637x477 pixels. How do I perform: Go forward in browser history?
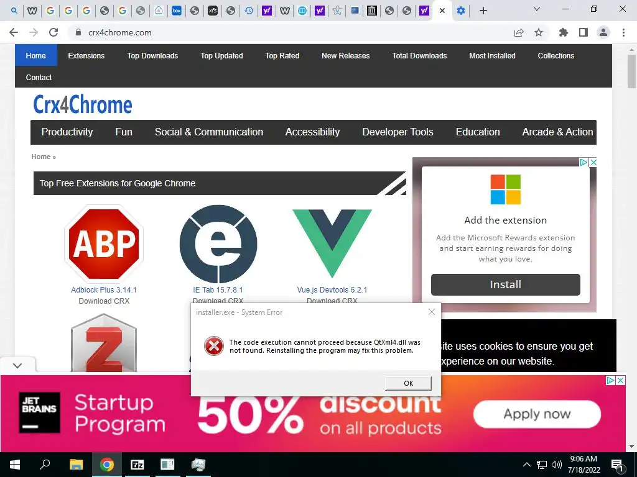pos(34,32)
